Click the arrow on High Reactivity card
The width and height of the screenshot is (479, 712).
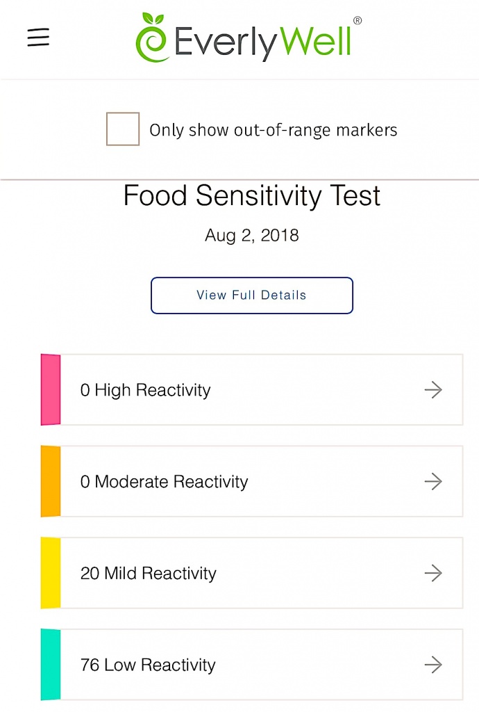click(432, 390)
